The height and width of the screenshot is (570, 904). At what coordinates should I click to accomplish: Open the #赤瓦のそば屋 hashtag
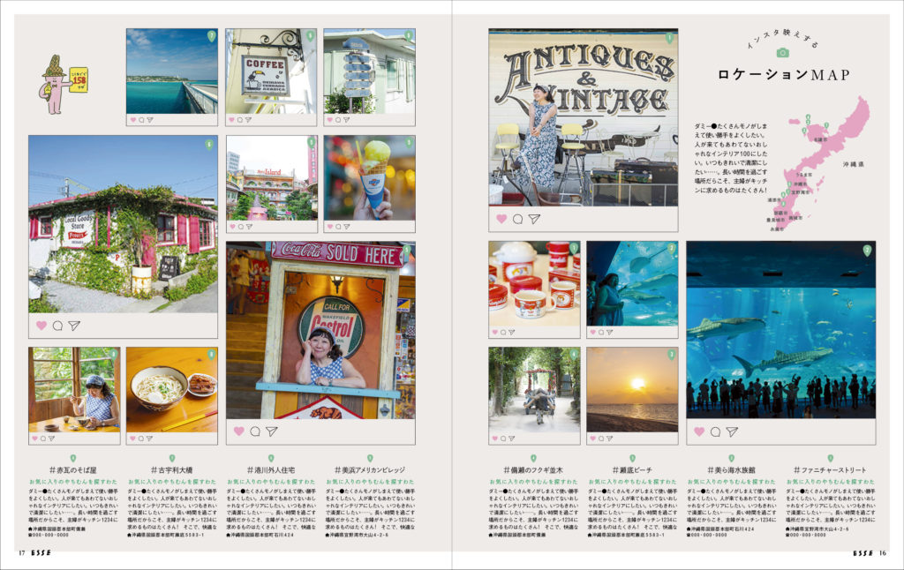72,470
